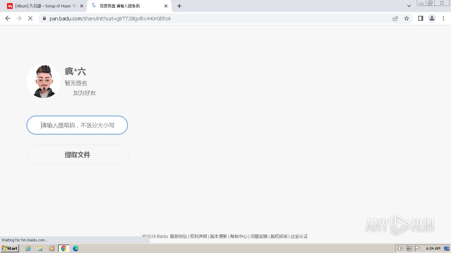Click the 提取文件 button
This screenshot has width=451, height=253.
(78, 155)
